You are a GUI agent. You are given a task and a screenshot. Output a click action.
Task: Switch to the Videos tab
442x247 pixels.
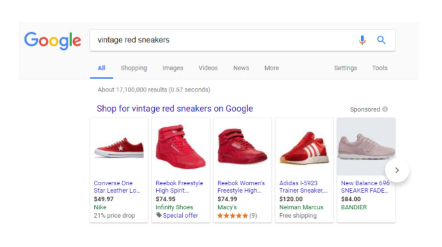(x=208, y=68)
